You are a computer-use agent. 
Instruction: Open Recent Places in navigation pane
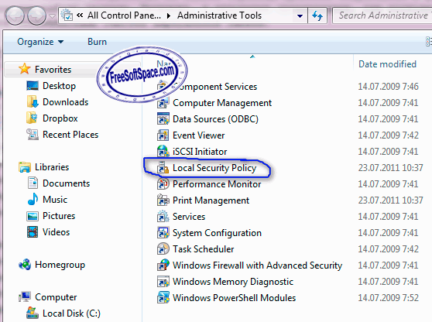tap(70, 135)
